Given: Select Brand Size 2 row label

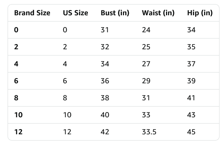Looking at the screenshot, I should tap(16, 47).
